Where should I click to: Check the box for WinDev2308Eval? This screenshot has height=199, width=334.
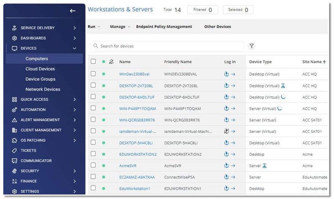pyautogui.click(x=93, y=74)
